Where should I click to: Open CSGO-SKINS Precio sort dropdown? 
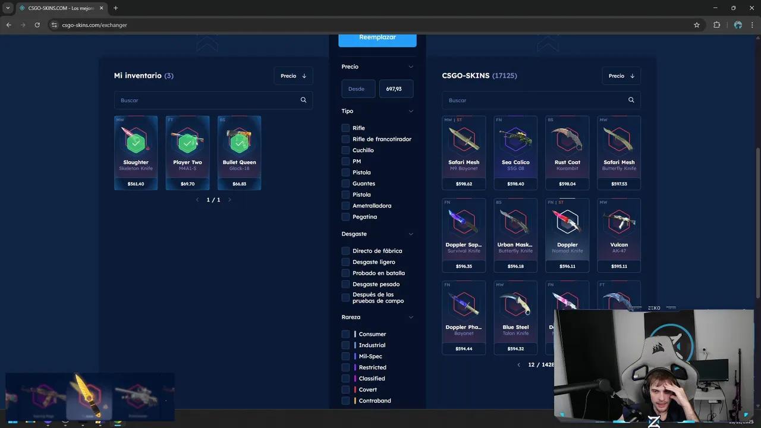(621, 75)
